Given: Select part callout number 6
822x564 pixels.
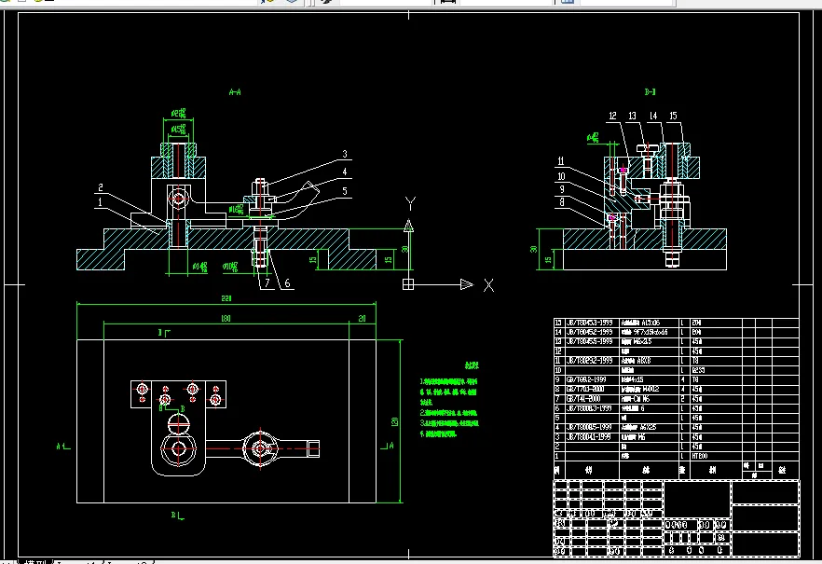Looking at the screenshot, I should (x=287, y=283).
